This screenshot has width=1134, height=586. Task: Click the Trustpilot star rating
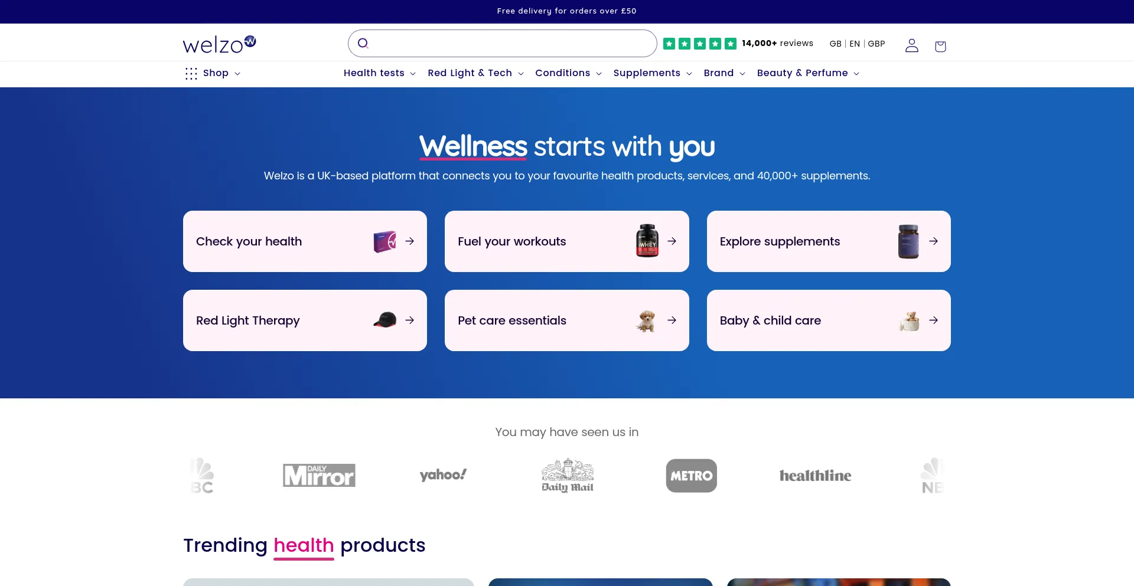(700, 44)
